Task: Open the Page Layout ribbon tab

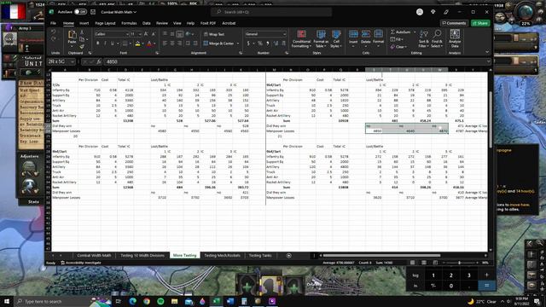Action: click(105, 23)
